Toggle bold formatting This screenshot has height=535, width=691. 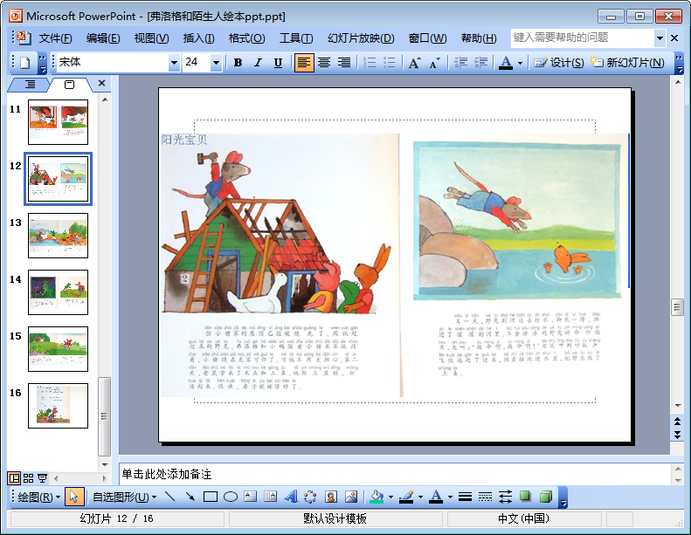click(238, 63)
